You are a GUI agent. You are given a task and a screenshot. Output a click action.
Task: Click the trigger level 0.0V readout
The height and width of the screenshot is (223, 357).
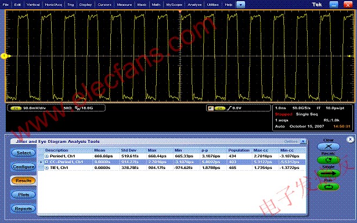pos(237,108)
